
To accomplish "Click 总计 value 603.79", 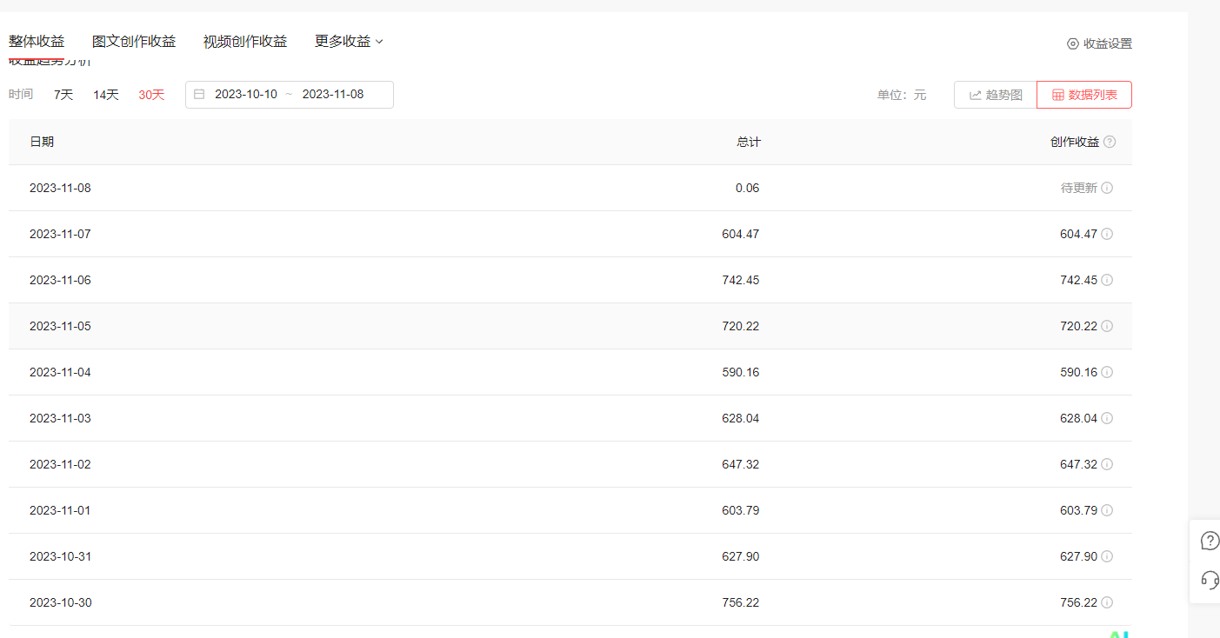I will coord(741,510).
